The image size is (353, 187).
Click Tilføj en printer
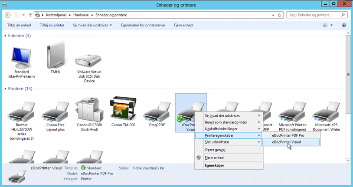(52, 25)
